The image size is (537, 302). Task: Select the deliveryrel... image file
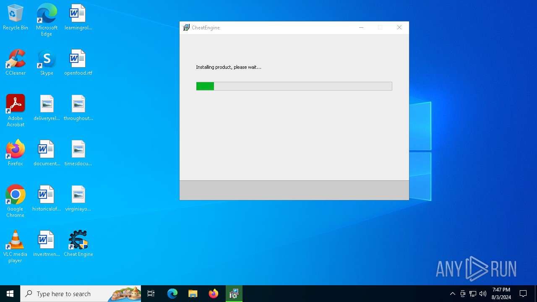tap(47, 108)
